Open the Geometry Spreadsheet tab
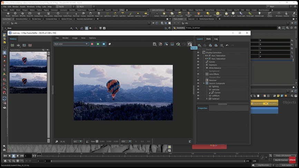 click(x=85, y=19)
